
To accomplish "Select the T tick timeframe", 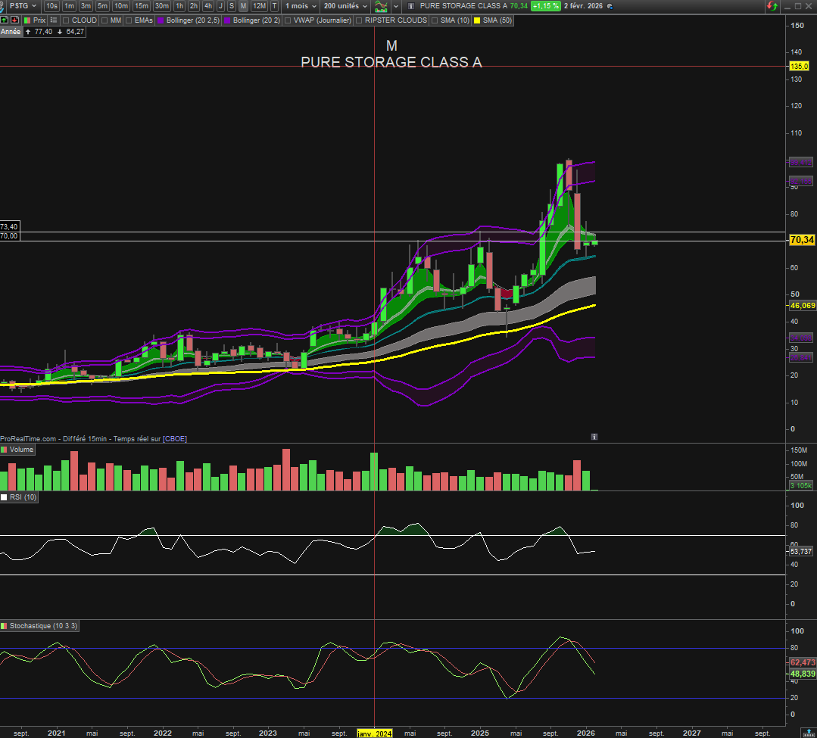I will (x=275, y=6).
